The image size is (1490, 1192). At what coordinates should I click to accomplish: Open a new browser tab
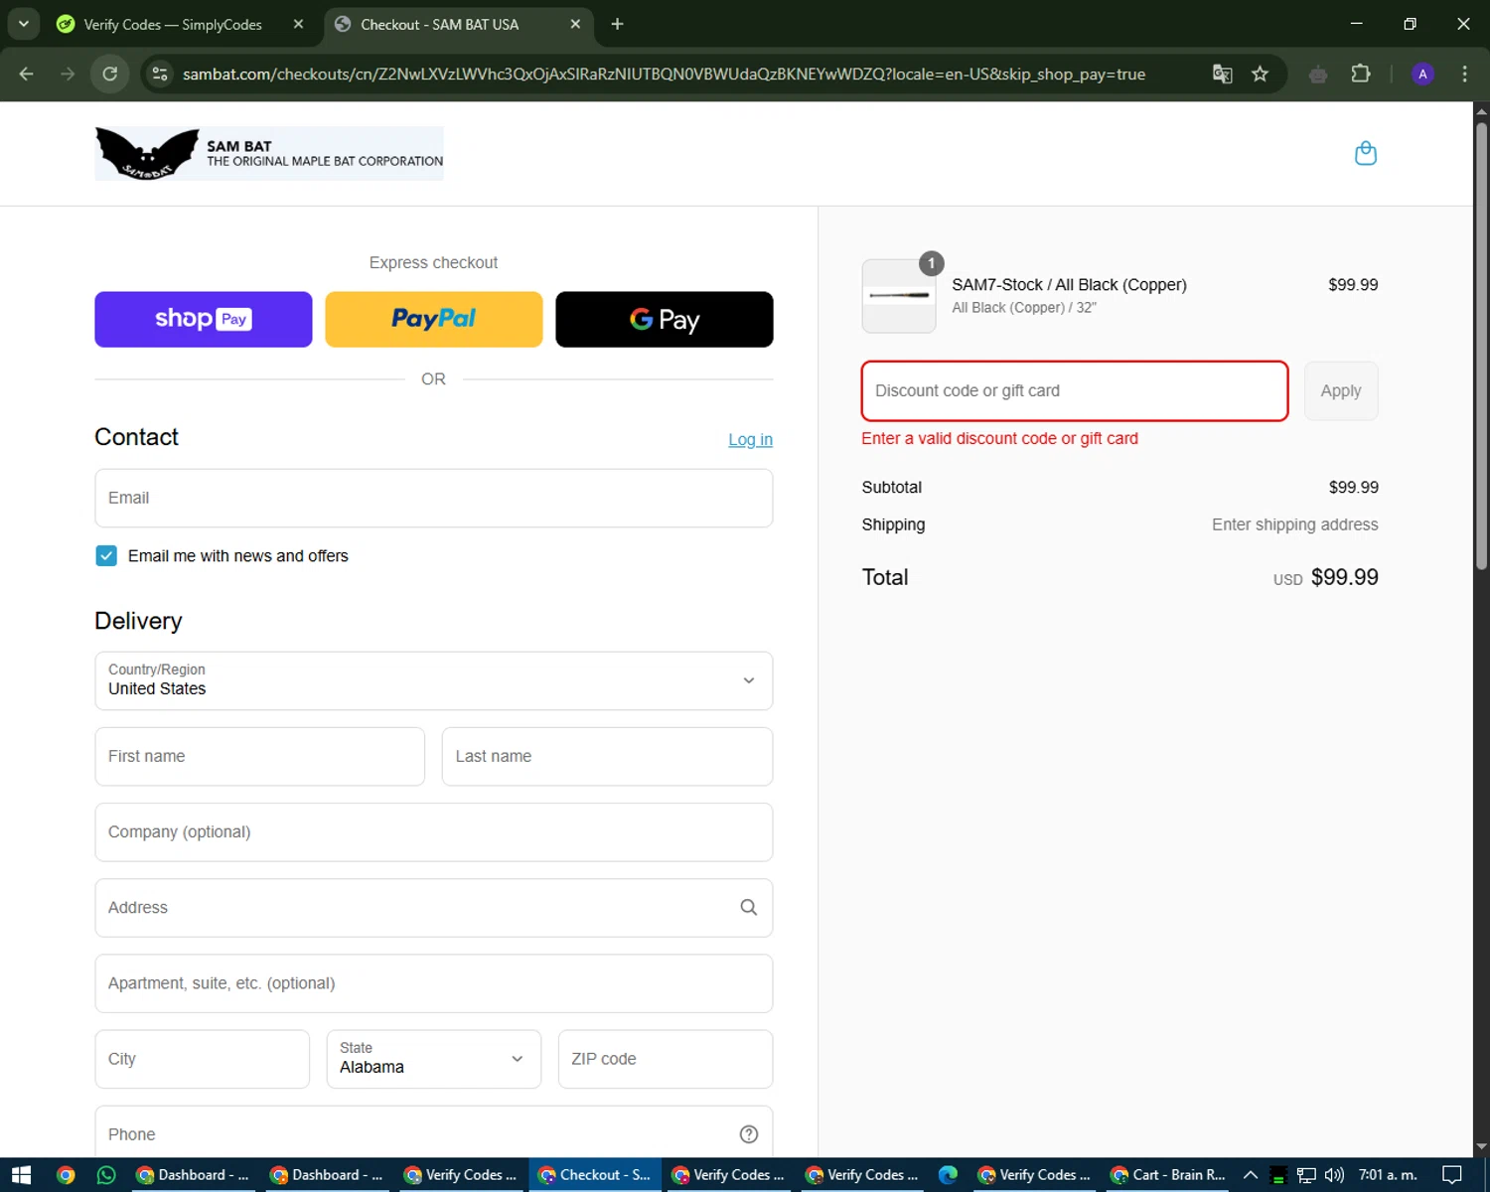617,24
